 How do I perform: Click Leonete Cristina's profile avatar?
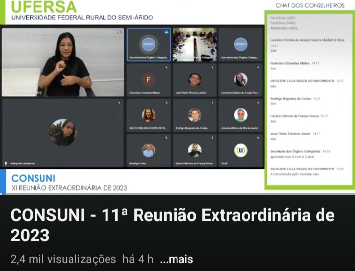click(x=241, y=80)
